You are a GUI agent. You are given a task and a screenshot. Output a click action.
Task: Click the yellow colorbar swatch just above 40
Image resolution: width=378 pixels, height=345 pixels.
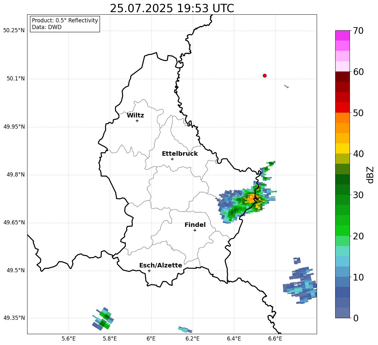coord(342,148)
